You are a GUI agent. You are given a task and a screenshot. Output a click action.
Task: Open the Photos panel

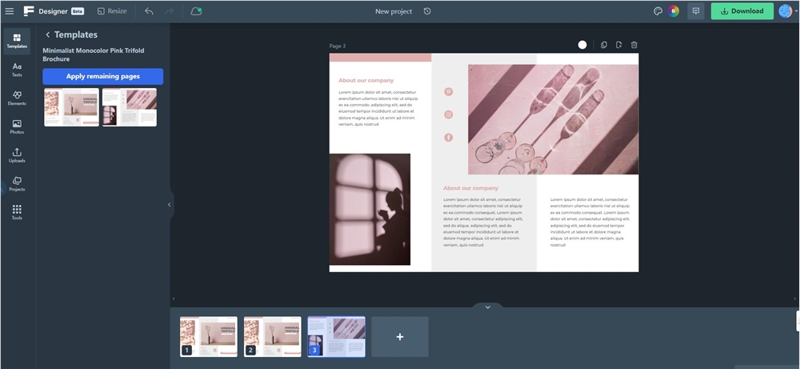(x=17, y=127)
